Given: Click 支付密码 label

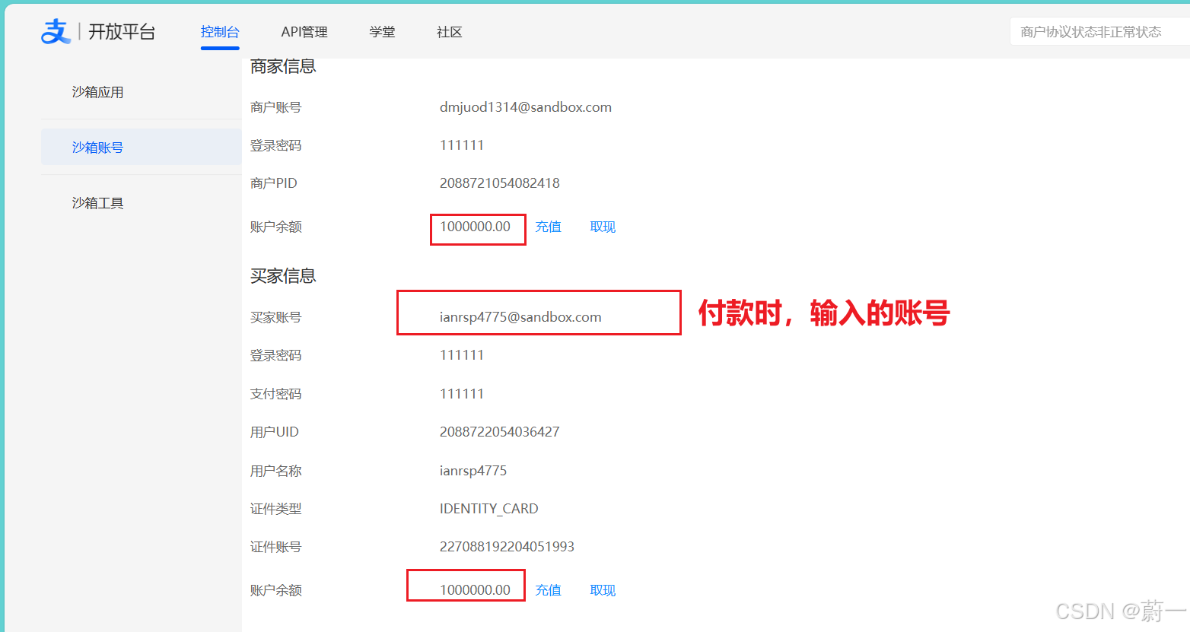Looking at the screenshot, I should (x=276, y=394).
